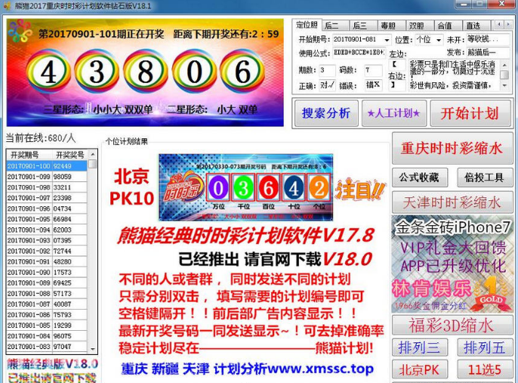The height and width of the screenshot is (383, 518).
Task: Click the 发布 text field
Action: (489, 53)
